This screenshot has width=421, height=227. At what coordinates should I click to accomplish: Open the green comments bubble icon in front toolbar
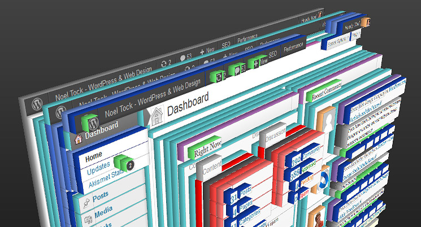click(236, 69)
